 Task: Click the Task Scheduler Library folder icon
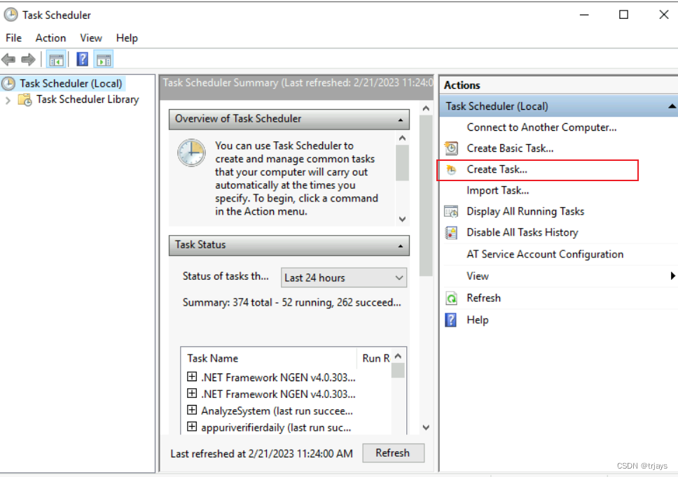click(x=25, y=100)
